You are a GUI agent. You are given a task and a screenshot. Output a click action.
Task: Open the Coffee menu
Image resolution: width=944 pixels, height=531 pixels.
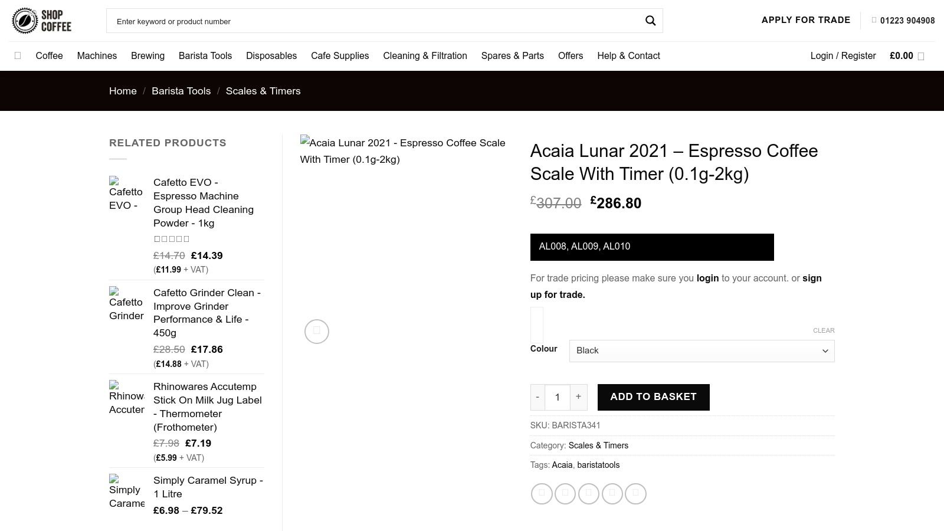tap(49, 55)
